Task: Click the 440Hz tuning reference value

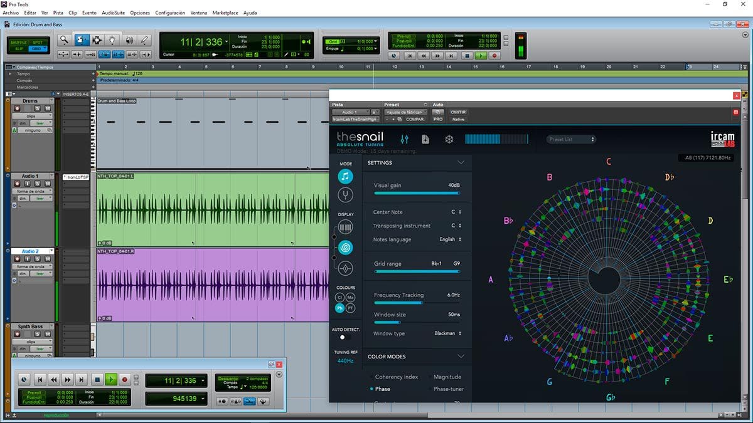Action: tap(345, 361)
